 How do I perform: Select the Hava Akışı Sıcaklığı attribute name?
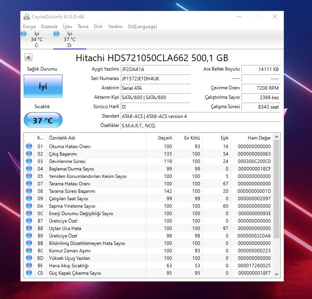[x=69, y=266]
